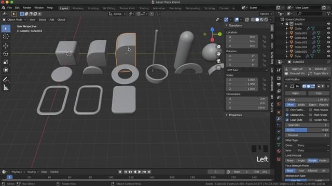Open the Add Modifier dropdown
The width and height of the screenshot is (332, 186).
click(x=307, y=80)
